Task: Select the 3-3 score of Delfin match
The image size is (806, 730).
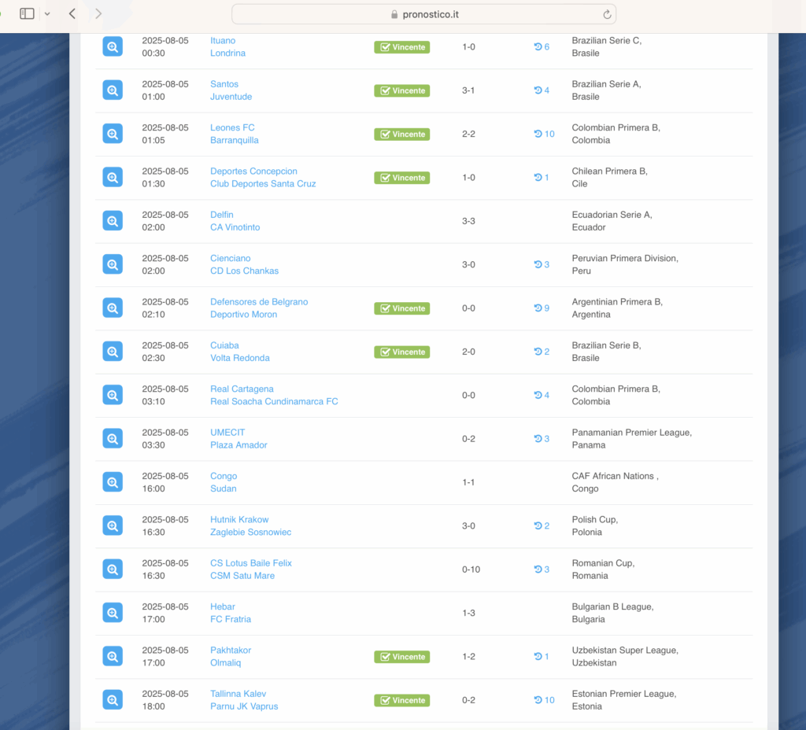Action: pos(468,221)
